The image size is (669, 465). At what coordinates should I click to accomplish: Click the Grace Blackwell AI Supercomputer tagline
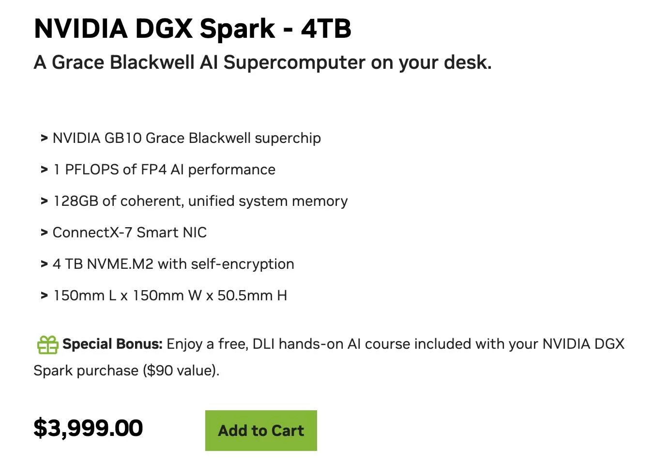point(262,62)
